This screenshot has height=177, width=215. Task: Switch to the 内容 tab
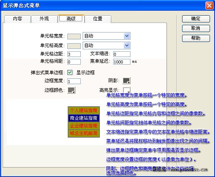pyautogui.click(x=18, y=19)
